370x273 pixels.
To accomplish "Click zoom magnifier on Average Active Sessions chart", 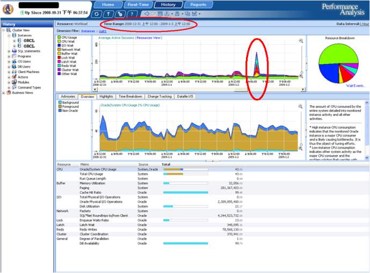I will (x=301, y=41).
